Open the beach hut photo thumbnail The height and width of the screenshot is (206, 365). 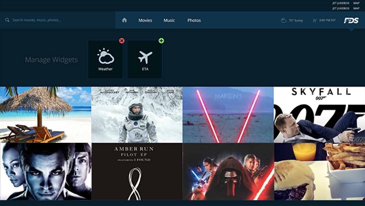click(46, 115)
